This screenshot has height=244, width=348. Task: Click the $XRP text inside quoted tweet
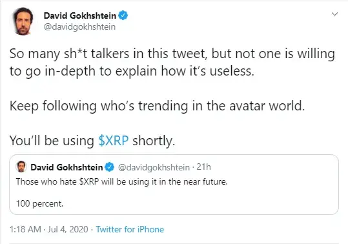89,181
